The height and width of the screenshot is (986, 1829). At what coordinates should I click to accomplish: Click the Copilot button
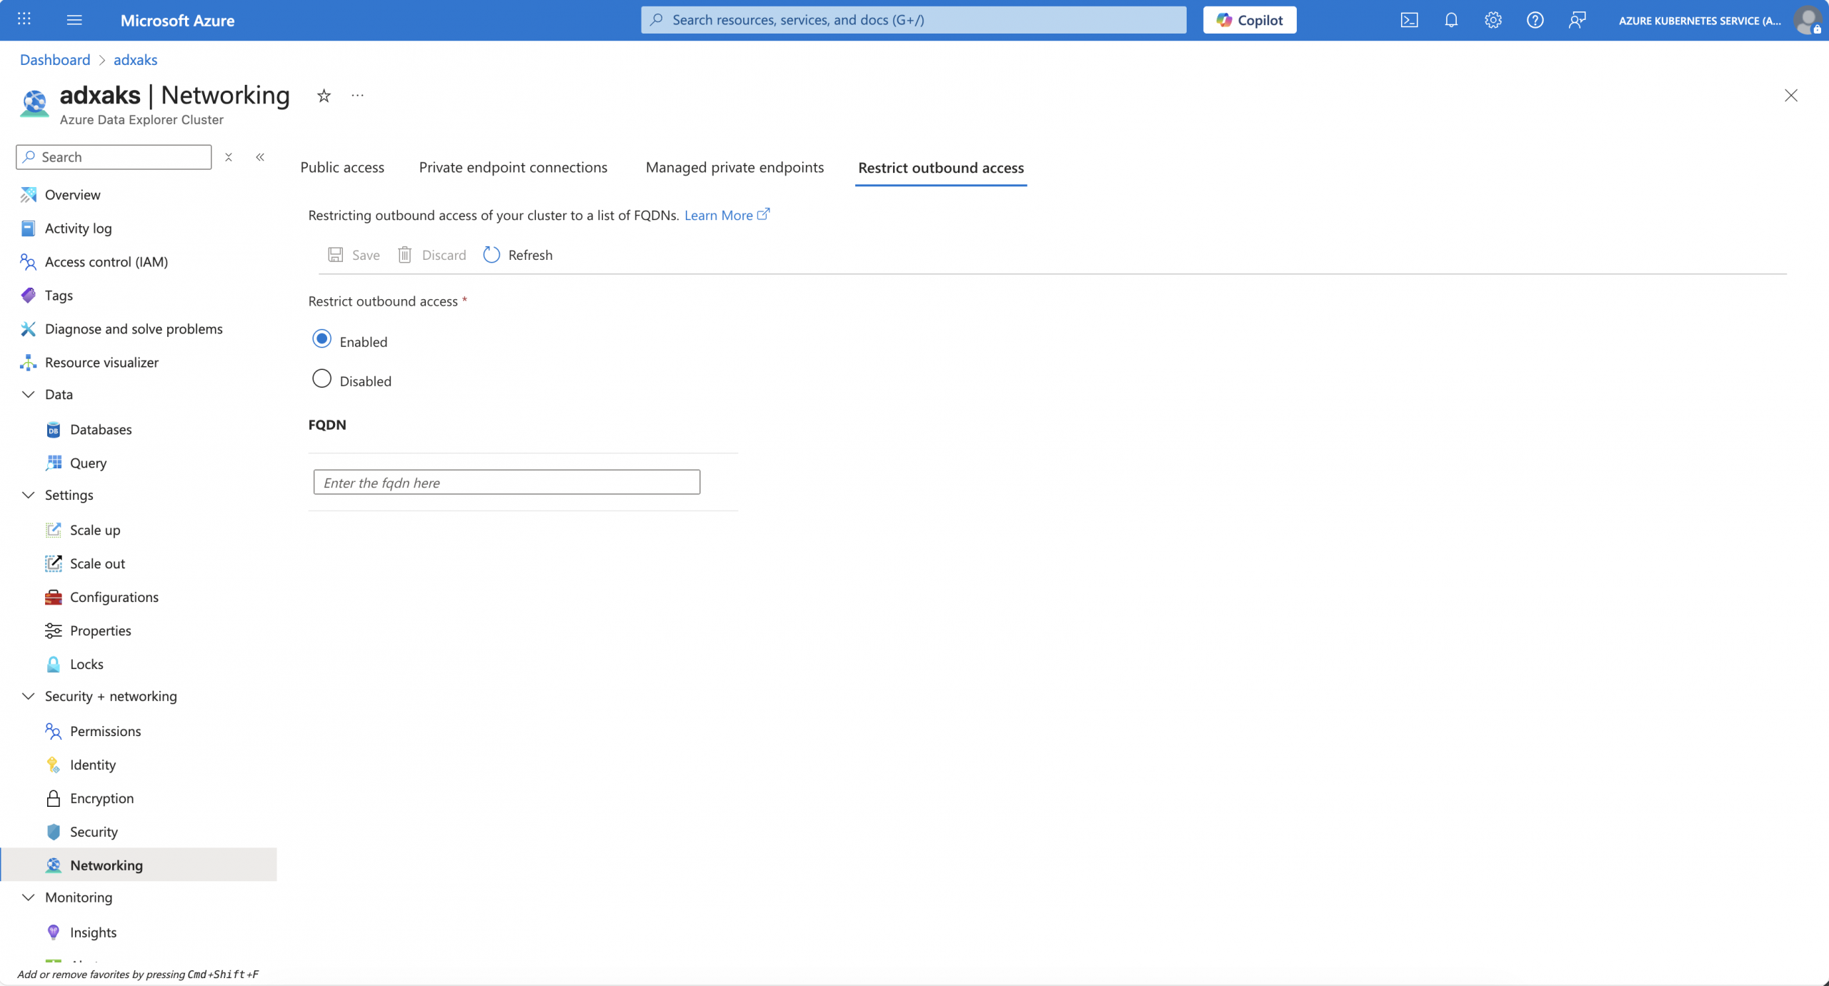pos(1250,20)
